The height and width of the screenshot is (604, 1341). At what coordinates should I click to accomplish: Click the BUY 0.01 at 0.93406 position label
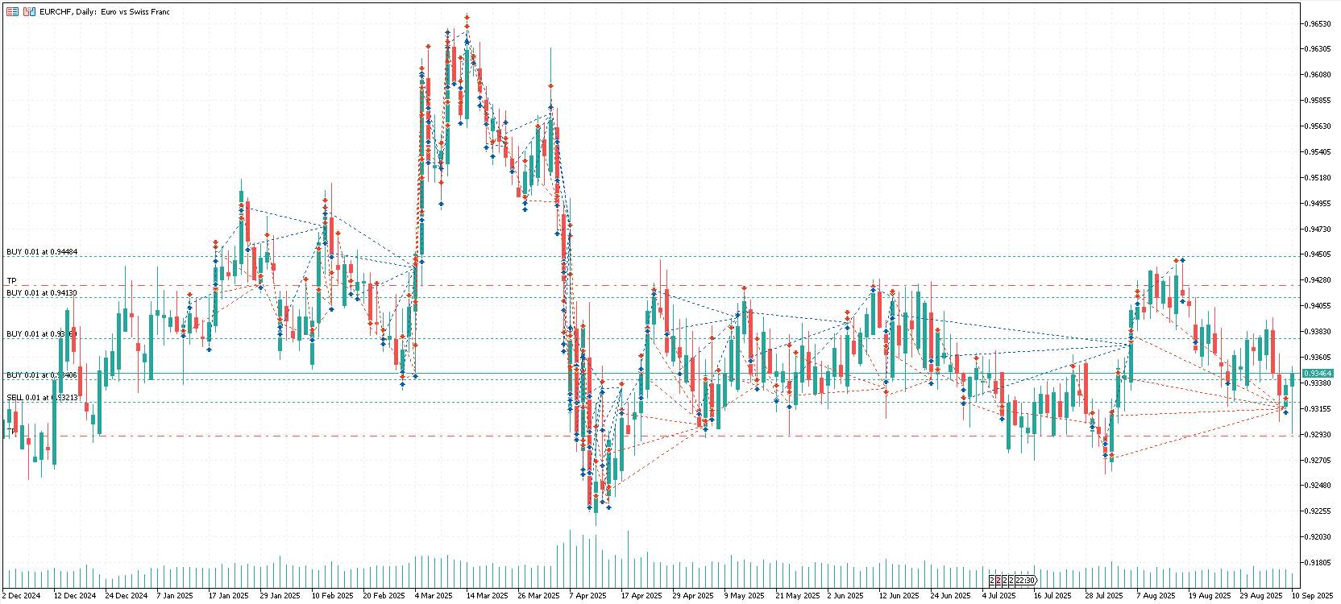42,375
